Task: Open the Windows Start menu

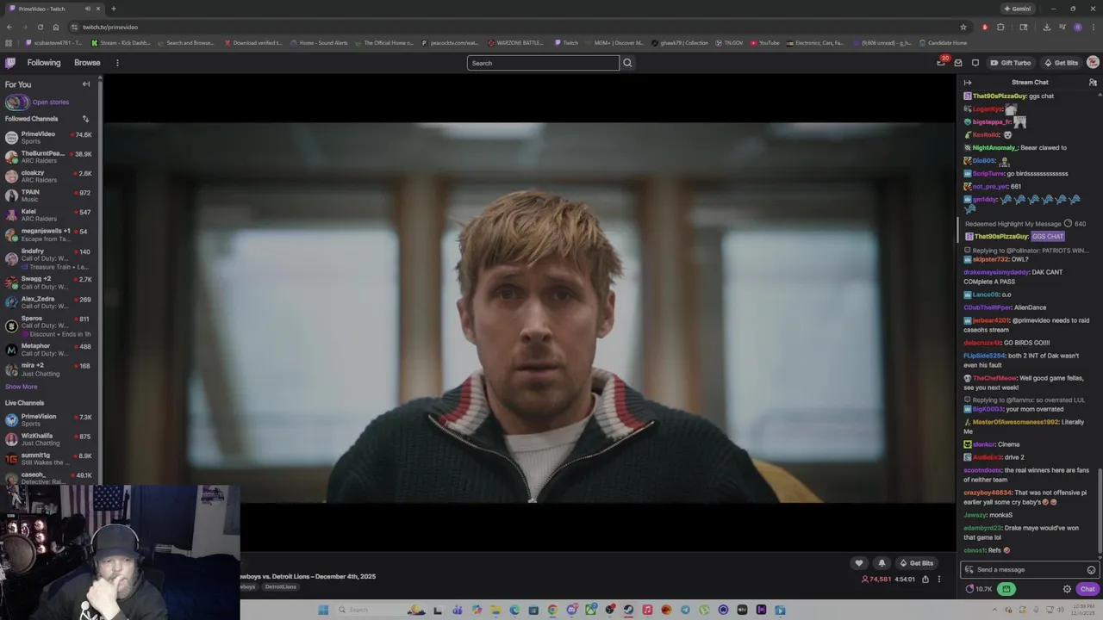Action: [323, 610]
